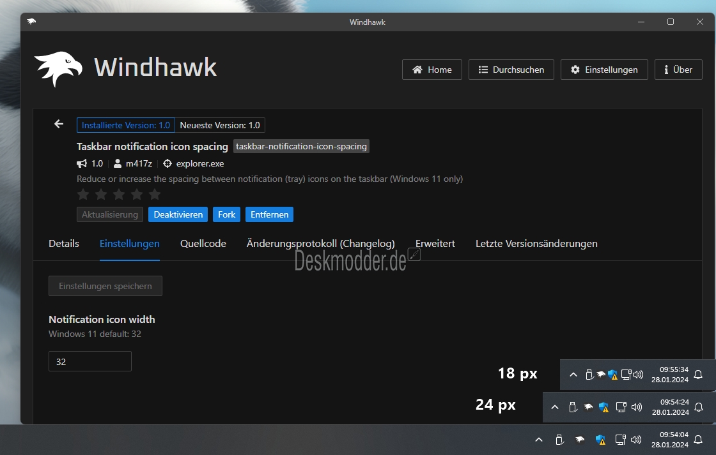Expand hidden tray icons beside 09:54:04 clock
716x455 pixels.
(539, 440)
